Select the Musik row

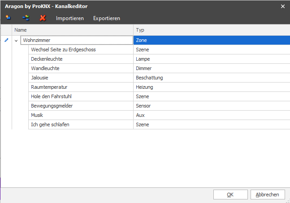coord(159,115)
